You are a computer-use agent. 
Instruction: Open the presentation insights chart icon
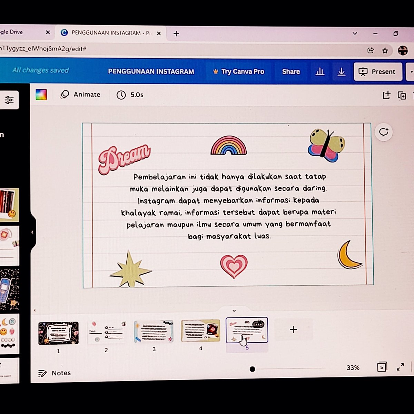pos(320,71)
